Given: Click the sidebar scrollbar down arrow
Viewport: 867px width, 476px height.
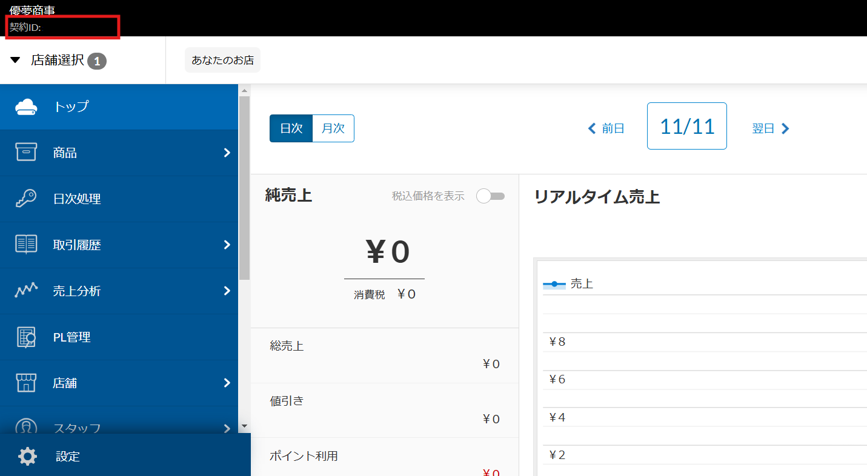Looking at the screenshot, I should coord(245,426).
